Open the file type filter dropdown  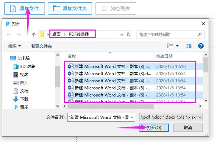[x=171, y=117]
